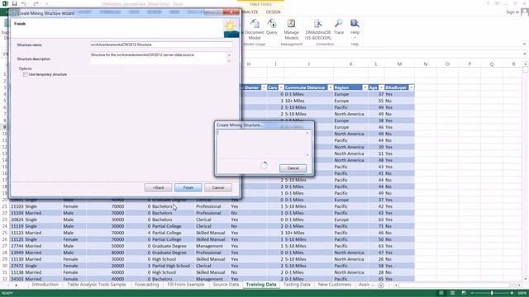Open the Cars column filter dropdown
529x297 pixels.
pyautogui.click(x=281, y=87)
